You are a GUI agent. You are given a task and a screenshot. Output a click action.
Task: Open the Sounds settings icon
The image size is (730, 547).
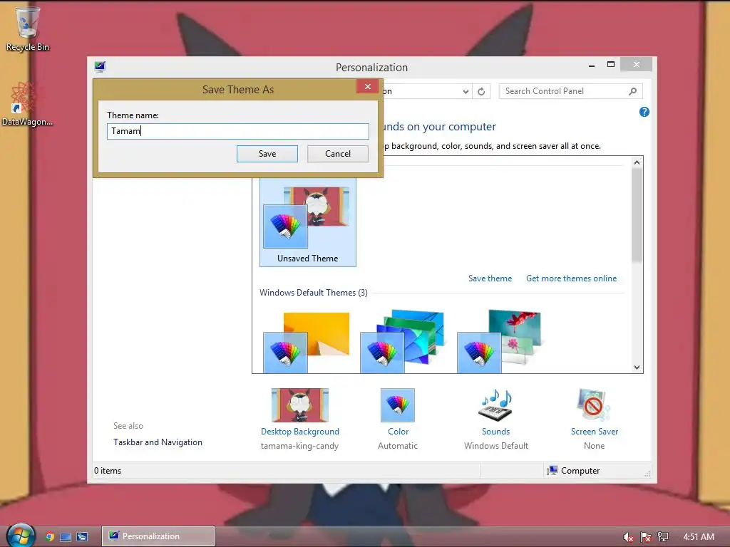[x=496, y=405]
